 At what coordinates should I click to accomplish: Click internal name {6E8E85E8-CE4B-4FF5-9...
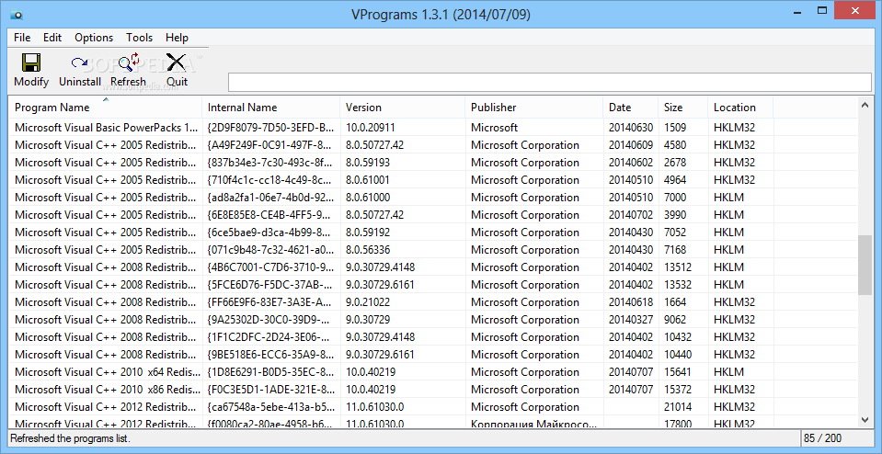pos(269,215)
